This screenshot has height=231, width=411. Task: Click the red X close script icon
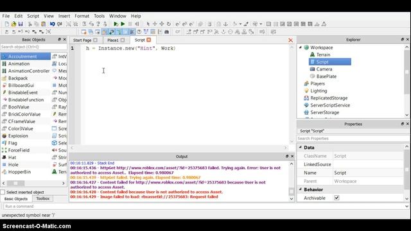coord(290,40)
